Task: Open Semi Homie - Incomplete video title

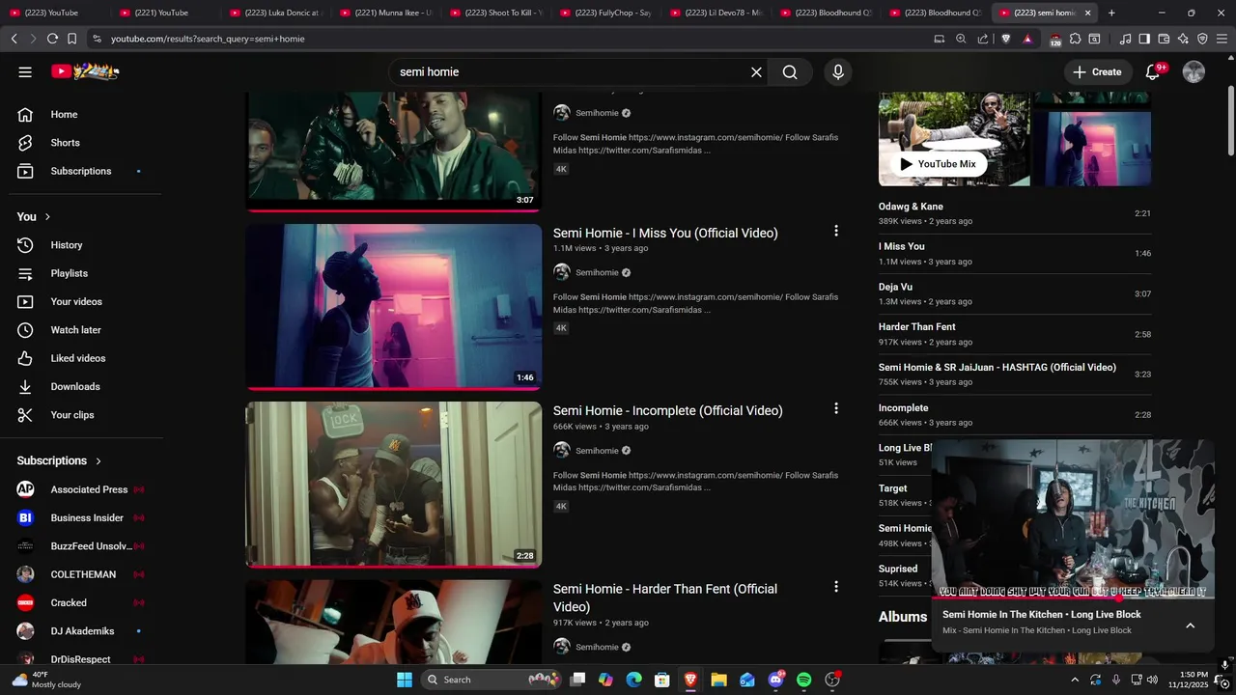Action: 668,410
